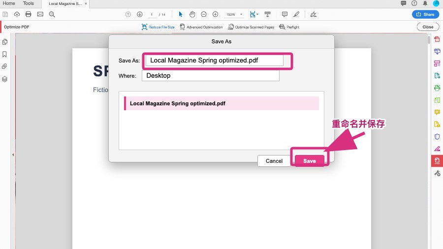Click the Save button in dialog
This screenshot has height=249, width=443.
pyautogui.click(x=310, y=161)
